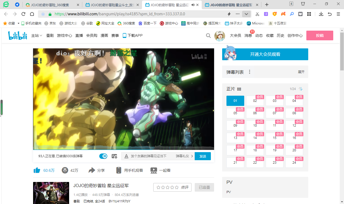344x204 pixels.
Task: Open the 游戏中心 navigation item
Action: click(65, 35)
